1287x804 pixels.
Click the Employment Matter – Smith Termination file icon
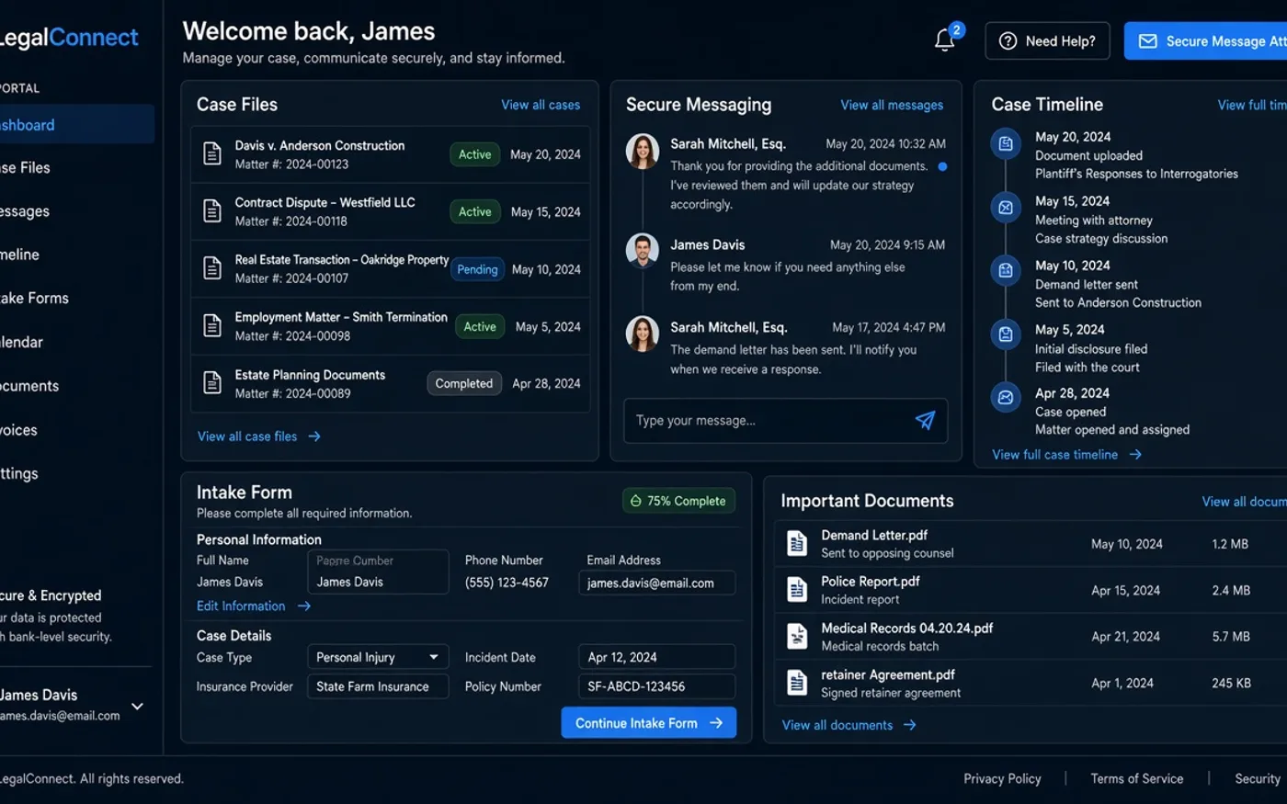212,325
